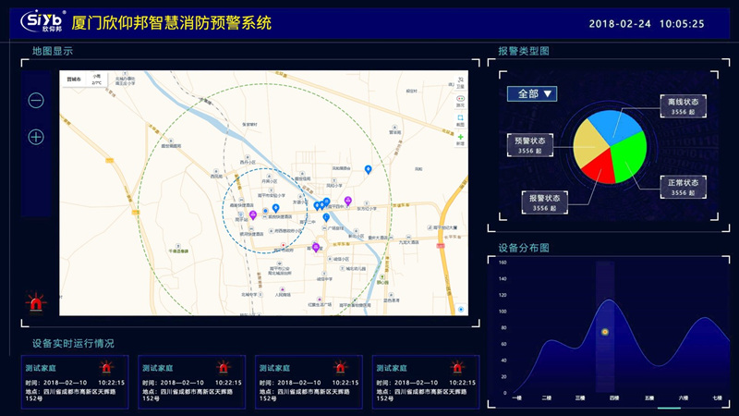Screen dimensions: 739x416
Task: Open the leftmost 测试家庭 card title
Action: coord(41,368)
